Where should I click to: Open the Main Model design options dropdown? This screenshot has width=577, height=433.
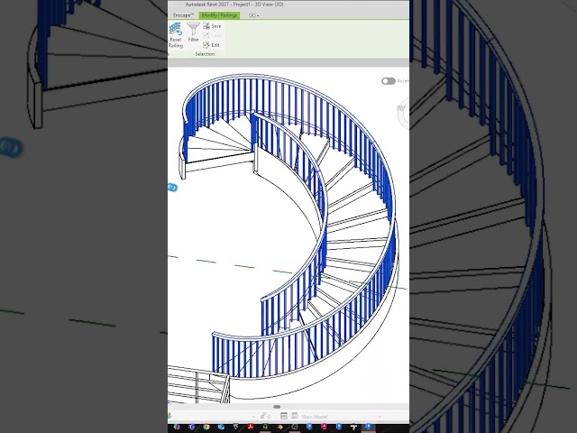[341, 417]
